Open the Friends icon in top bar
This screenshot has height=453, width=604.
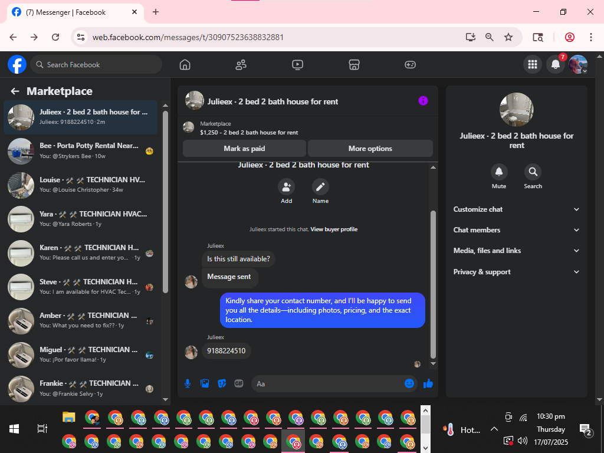pyautogui.click(x=241, y=65)
